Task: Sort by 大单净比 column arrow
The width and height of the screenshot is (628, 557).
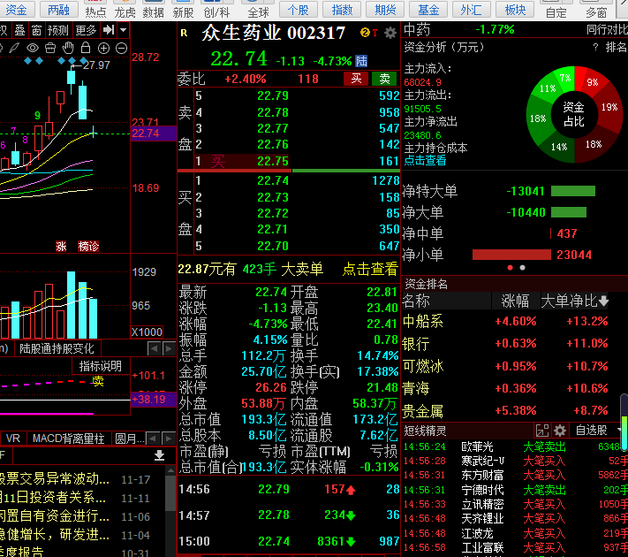Action: click(x=604, y=301)
